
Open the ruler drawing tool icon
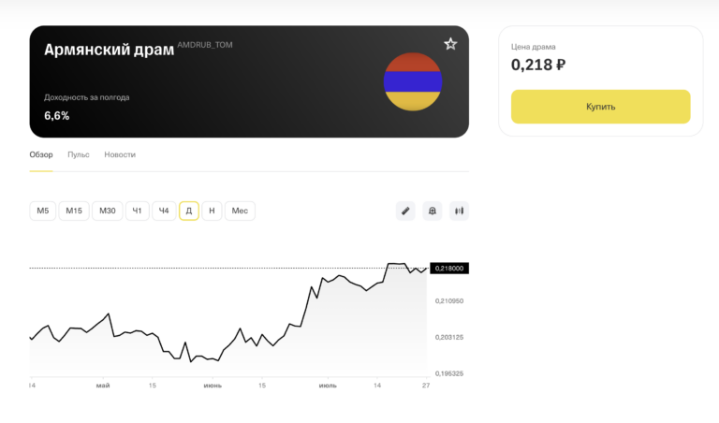(405, 211)
